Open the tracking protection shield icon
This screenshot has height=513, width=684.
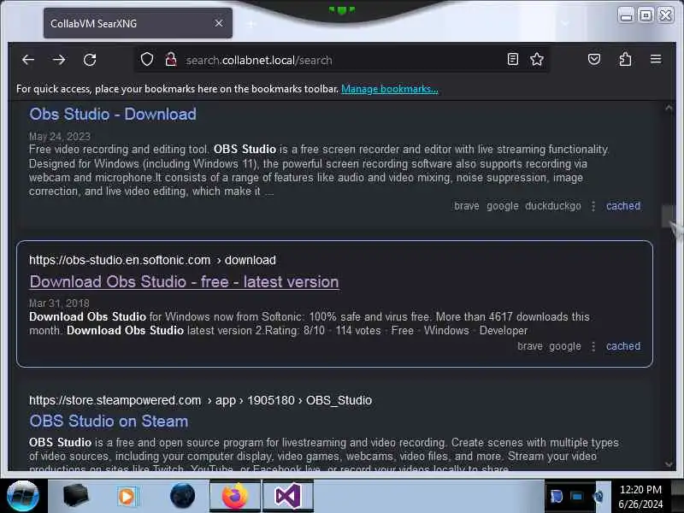coord(147,59)
